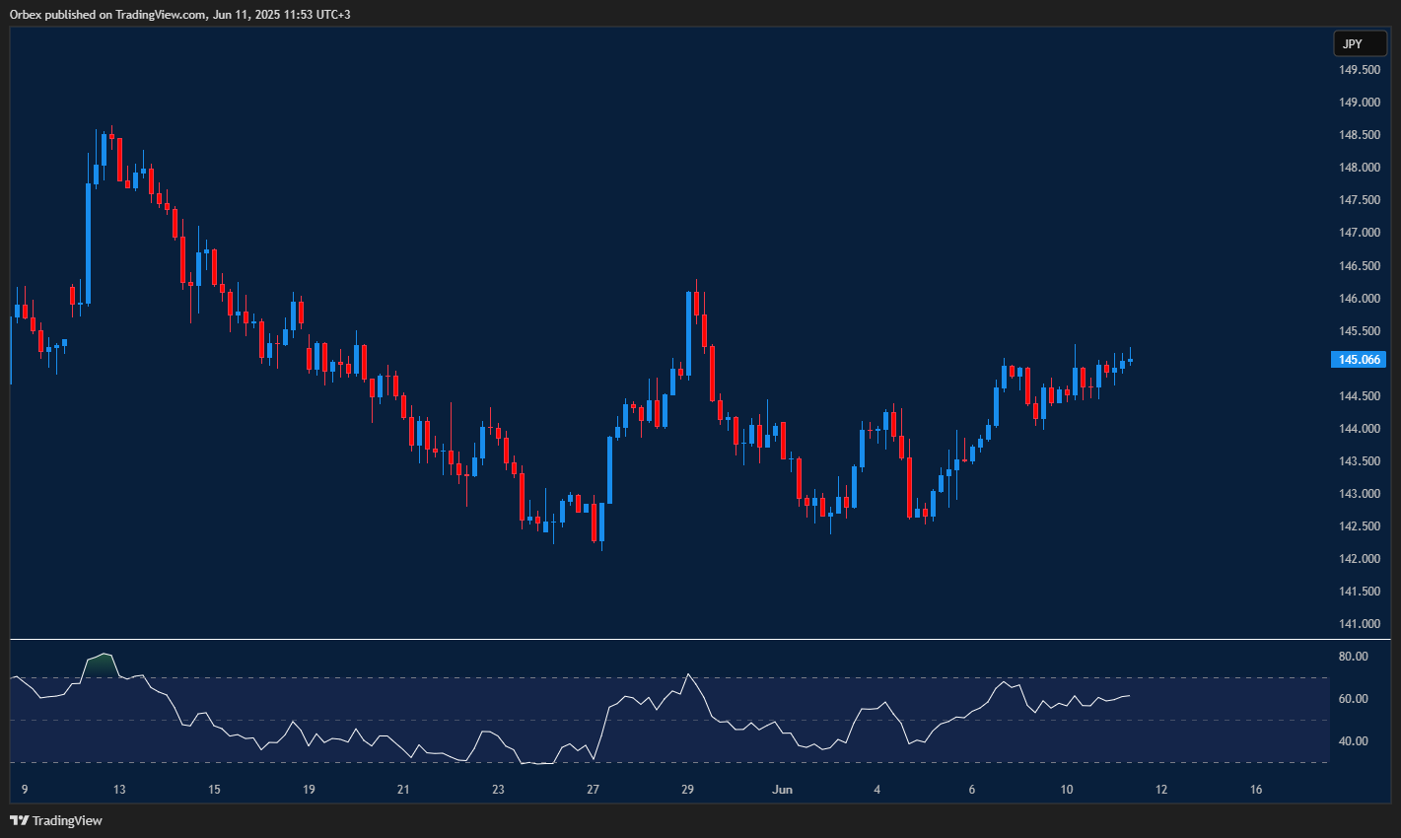Click the 60.00 RSI axis value

pos(1355,696)
